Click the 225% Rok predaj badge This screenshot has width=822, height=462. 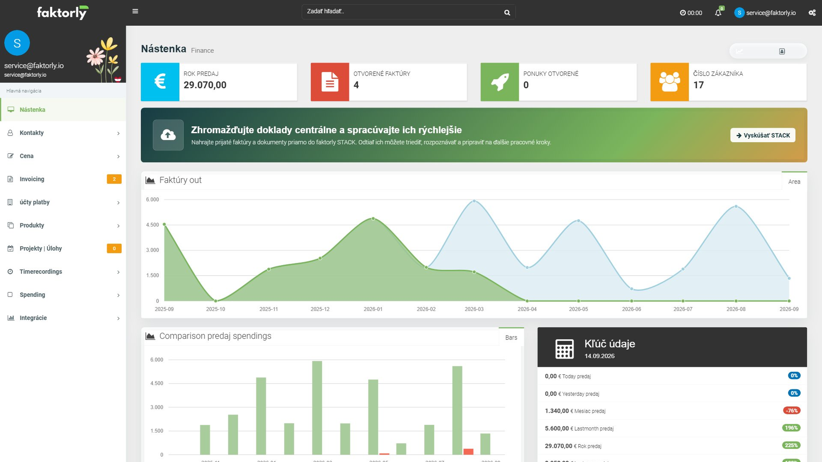pos(791,445)
